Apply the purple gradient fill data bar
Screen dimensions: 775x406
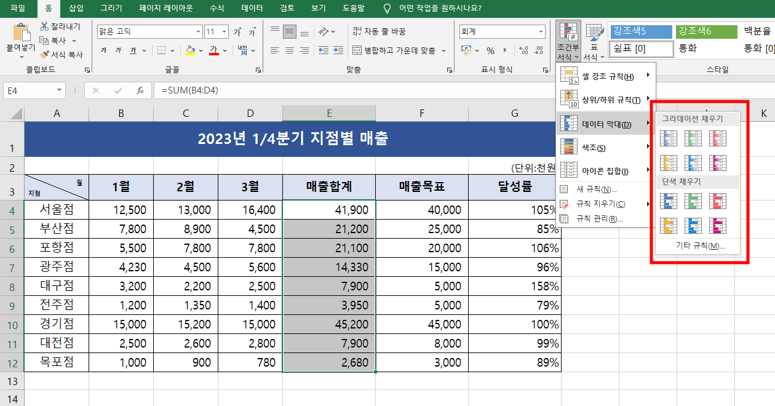718,163
